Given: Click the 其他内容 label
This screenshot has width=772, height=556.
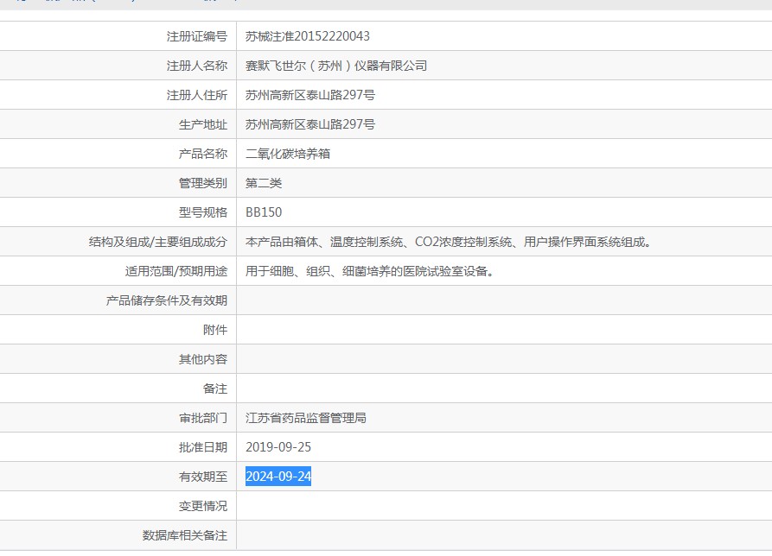Looking at the screenshot, I should pos(203,359).
